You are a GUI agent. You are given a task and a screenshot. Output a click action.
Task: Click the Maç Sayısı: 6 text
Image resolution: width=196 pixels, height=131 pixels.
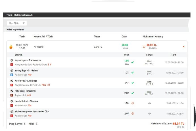[17, 124]
